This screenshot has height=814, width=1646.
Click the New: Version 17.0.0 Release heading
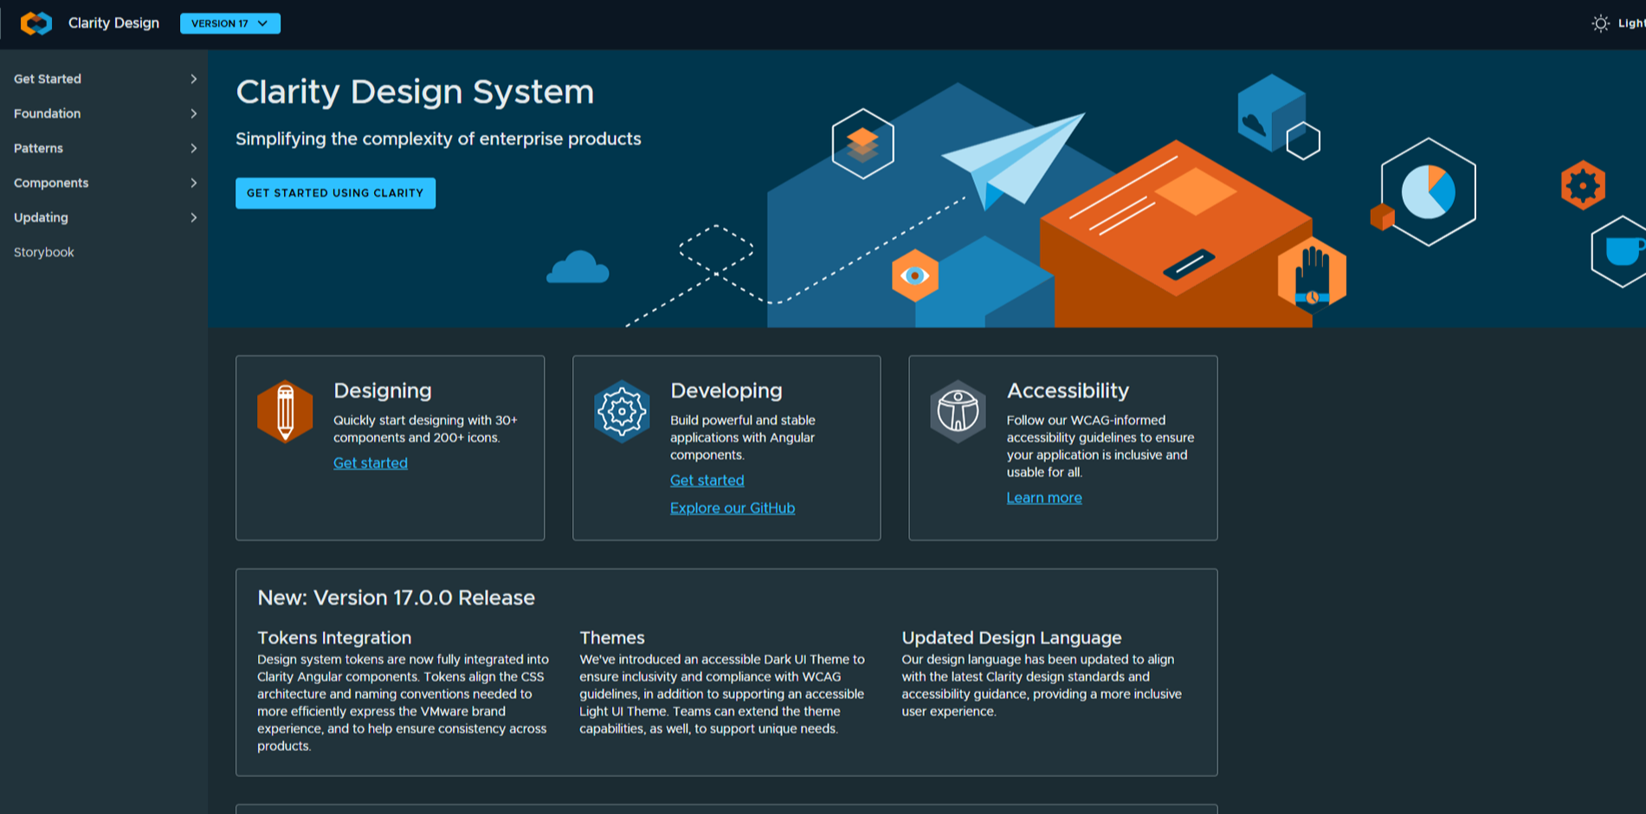tap(396, 598)
